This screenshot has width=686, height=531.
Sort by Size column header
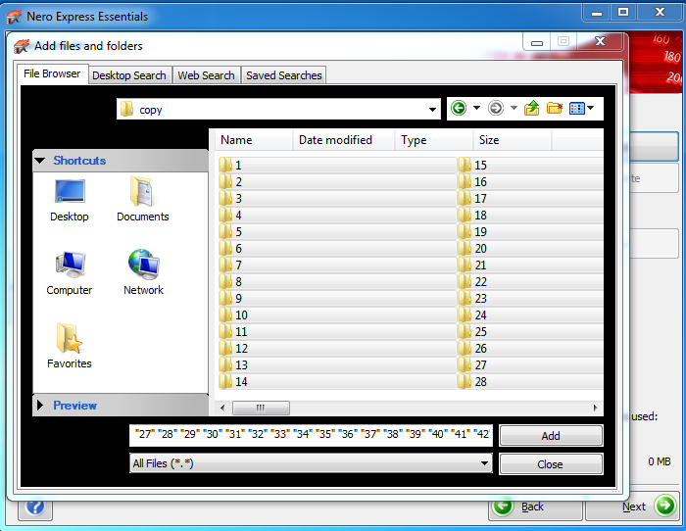(513, 140)
